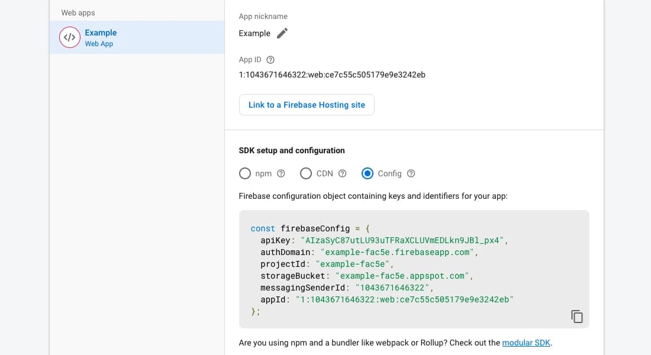The height and width of the screenshot is (355, 651).
Task: Click the Example web app code icon
Action: (70, 37)
